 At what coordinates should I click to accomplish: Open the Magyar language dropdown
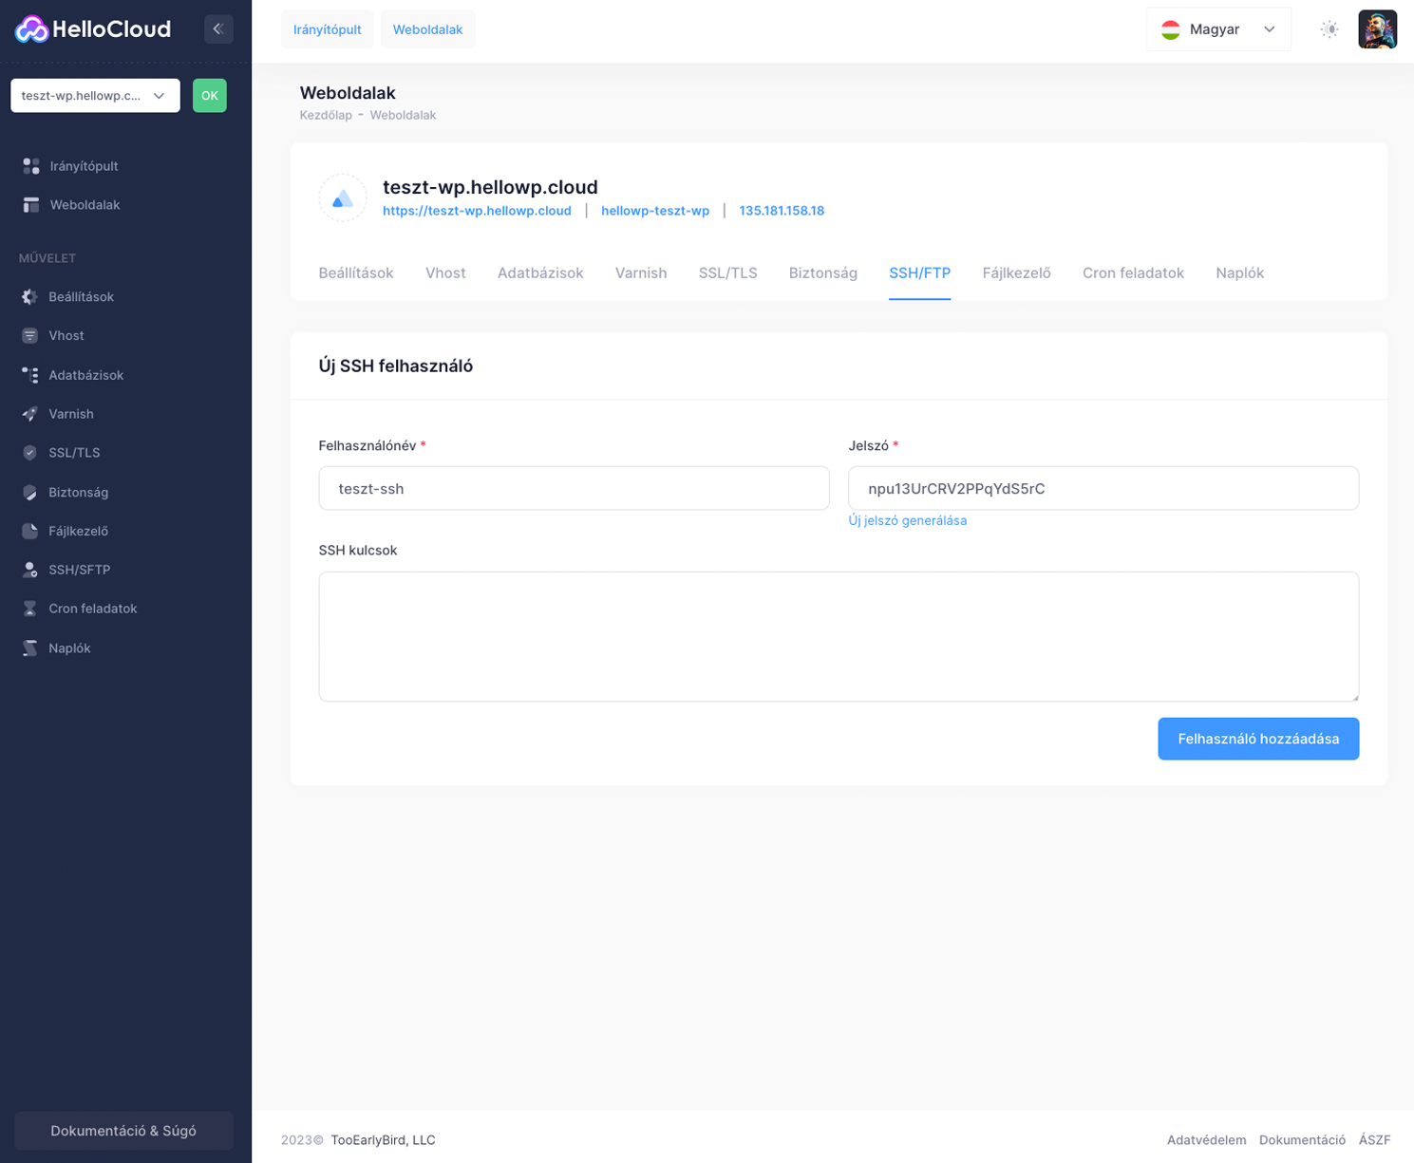[1218, 29]
